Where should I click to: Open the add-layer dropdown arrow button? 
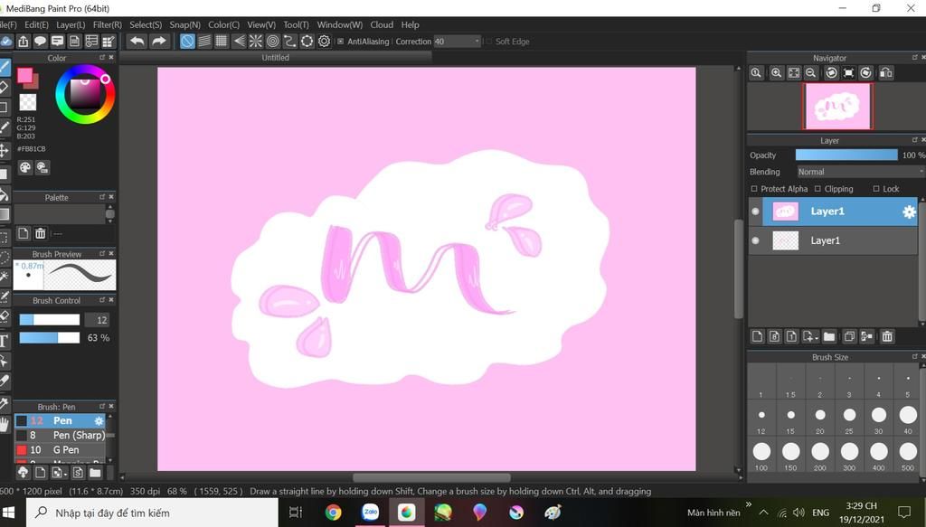pos(810,336)
